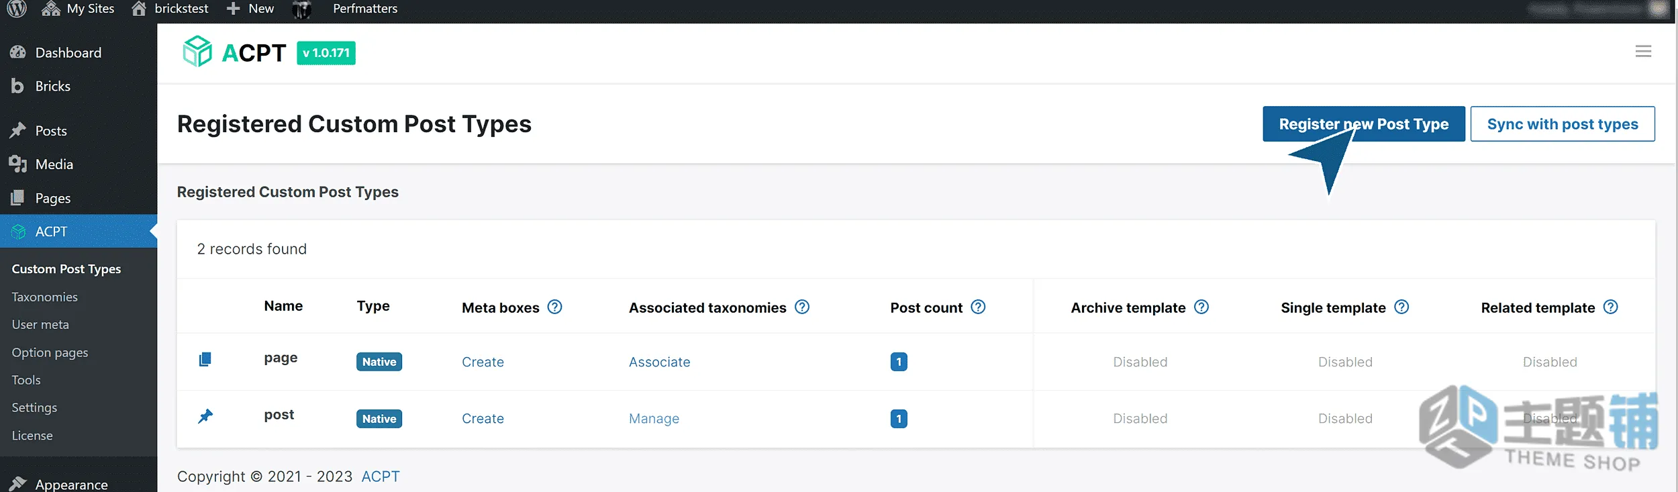Screen dimensions: 1678x492
Task: Click the plus icon beside New
Action: [233, 9]
